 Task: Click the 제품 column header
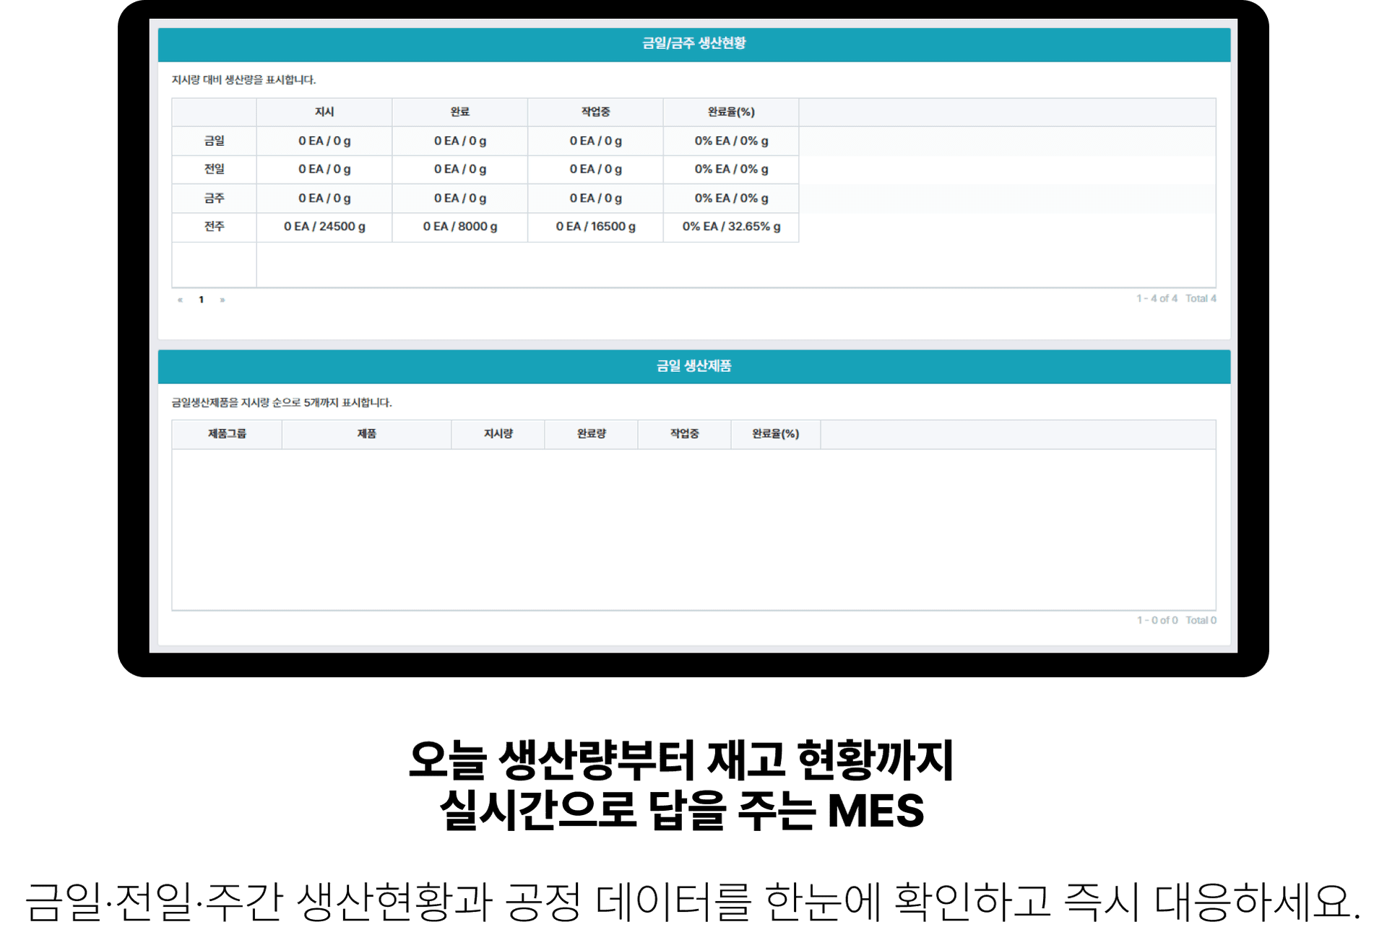coord(367,434)
